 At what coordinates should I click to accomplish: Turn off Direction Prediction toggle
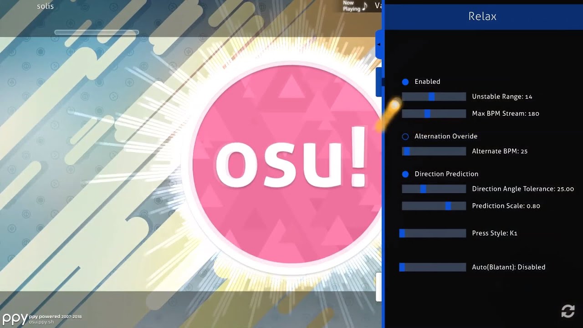tap(405, 174)
